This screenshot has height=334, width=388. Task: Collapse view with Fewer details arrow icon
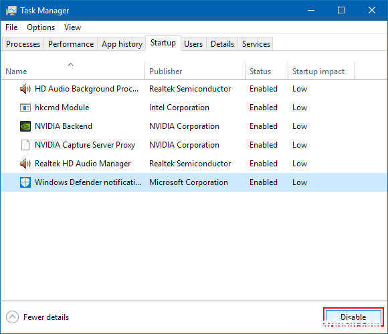12,317
